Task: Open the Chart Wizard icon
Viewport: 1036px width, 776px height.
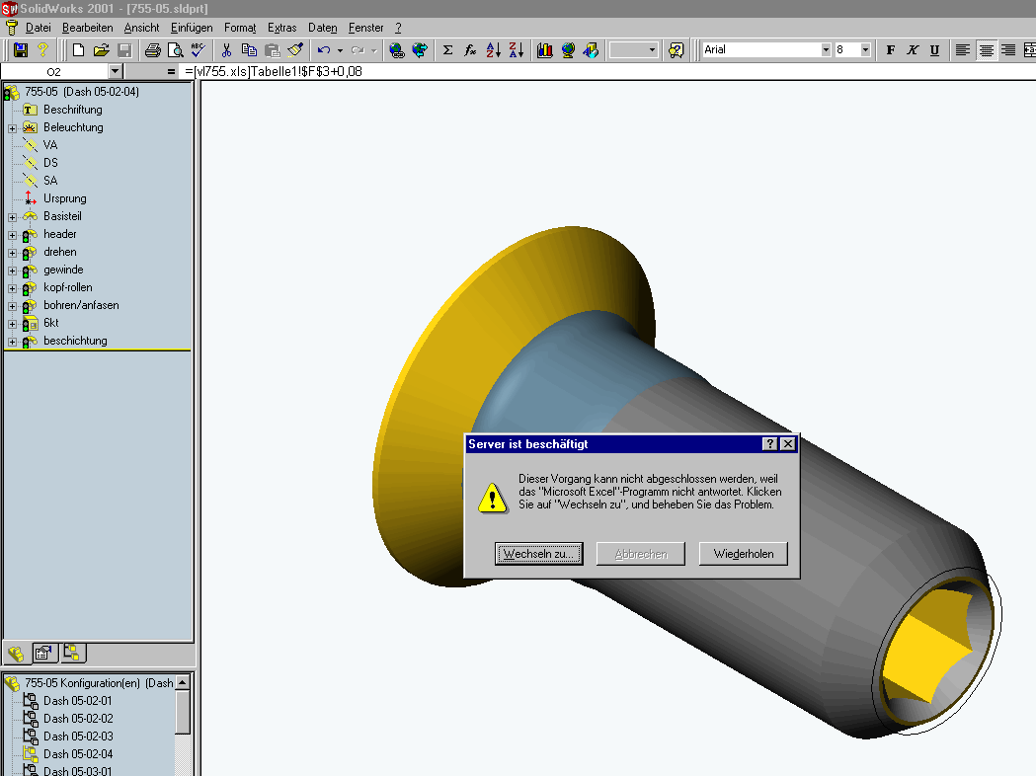Action: click(x=544, y=49)
